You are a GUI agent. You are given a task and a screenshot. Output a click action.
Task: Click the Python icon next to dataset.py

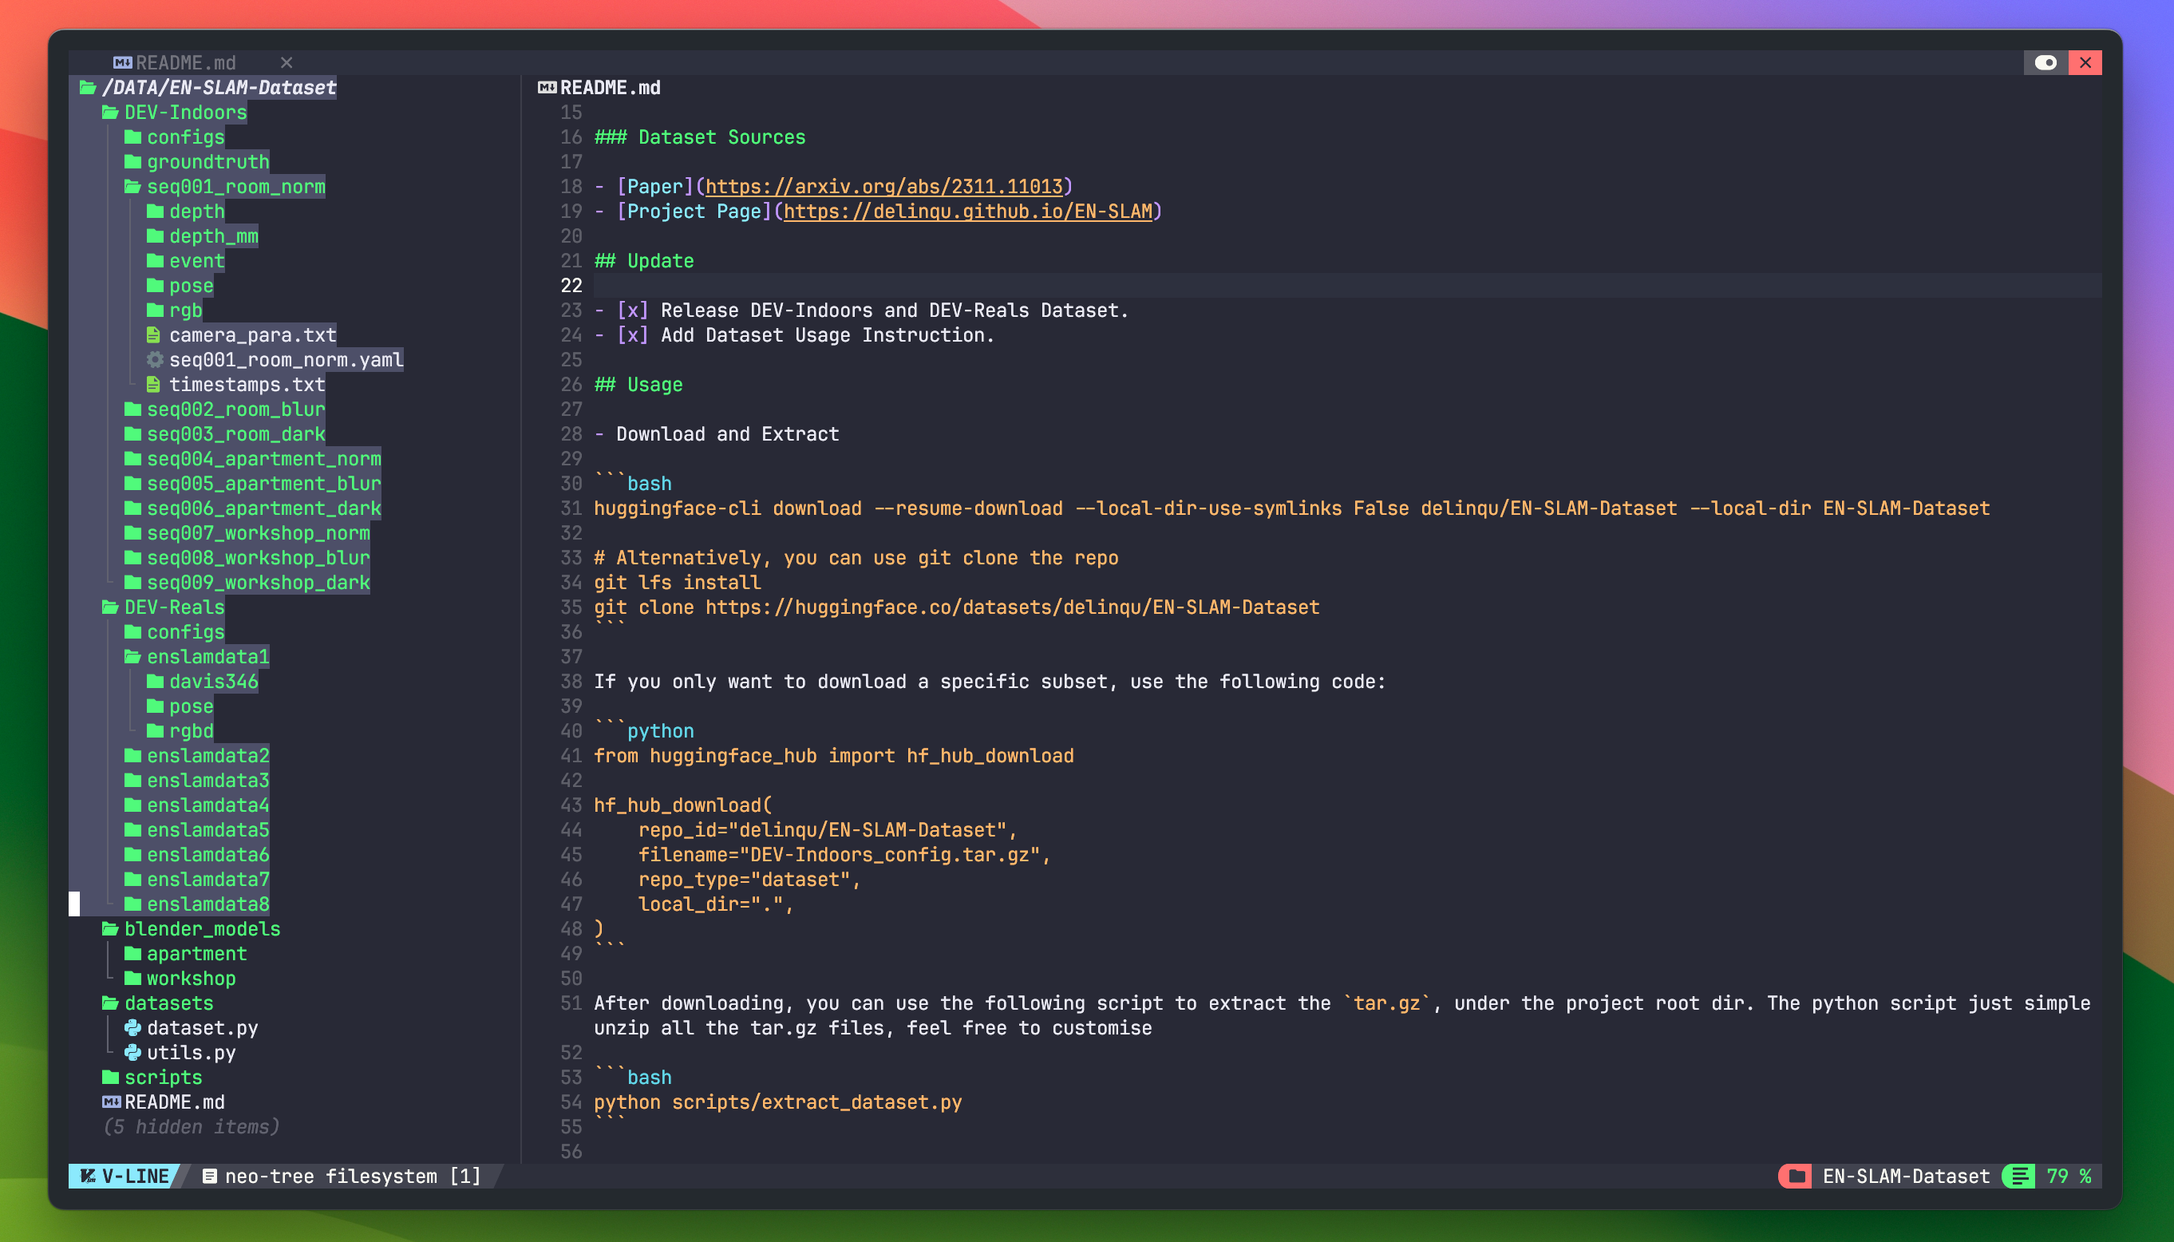pos(133,1028)
